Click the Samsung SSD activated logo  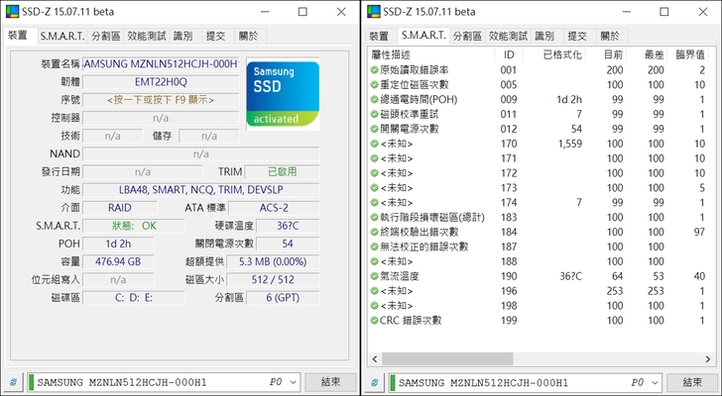click(283, 94)
